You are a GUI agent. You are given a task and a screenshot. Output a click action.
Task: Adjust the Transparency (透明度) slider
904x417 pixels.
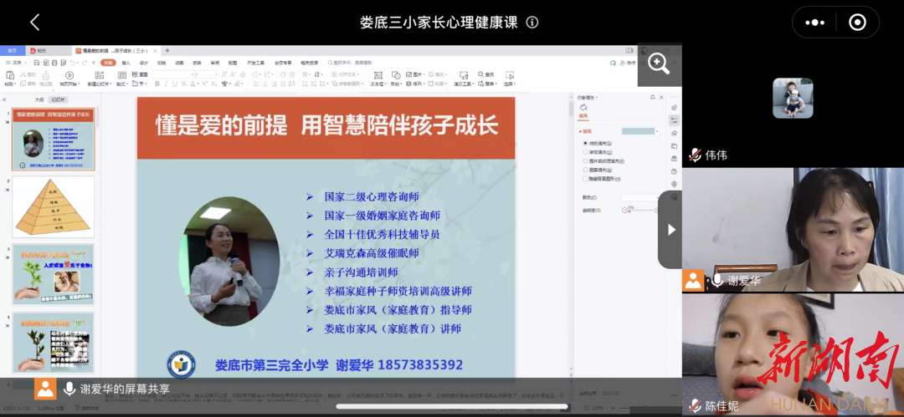641,211
